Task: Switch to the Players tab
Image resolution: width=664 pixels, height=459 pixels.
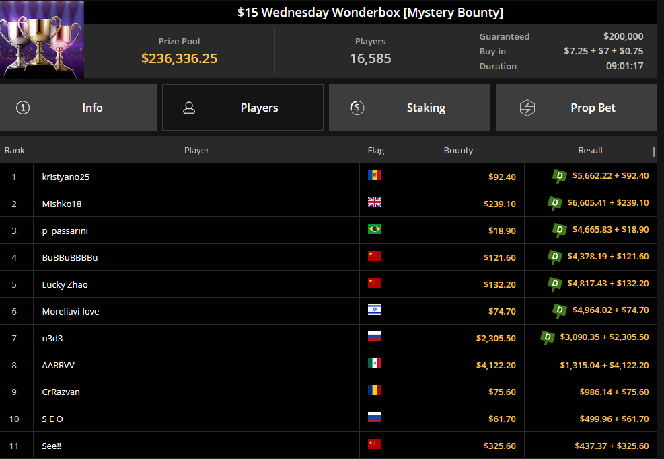Action: point(243,108)
